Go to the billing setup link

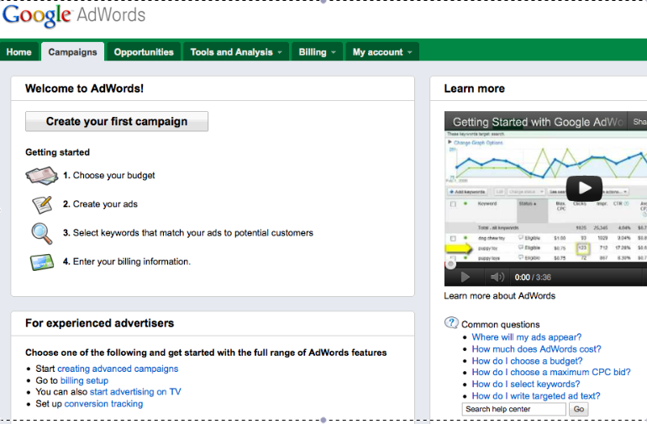tap(84, 380)
